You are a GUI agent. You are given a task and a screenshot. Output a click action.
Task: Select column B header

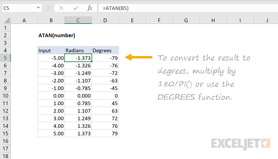[x=51, y=20]
